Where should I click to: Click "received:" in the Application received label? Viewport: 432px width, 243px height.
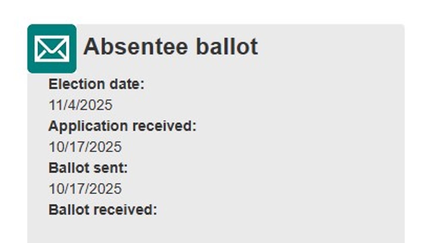(x=164, y=126)
